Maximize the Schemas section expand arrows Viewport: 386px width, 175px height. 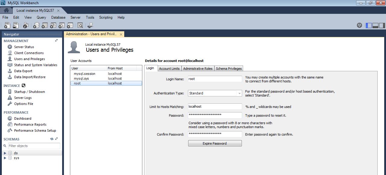coord(56,139)
